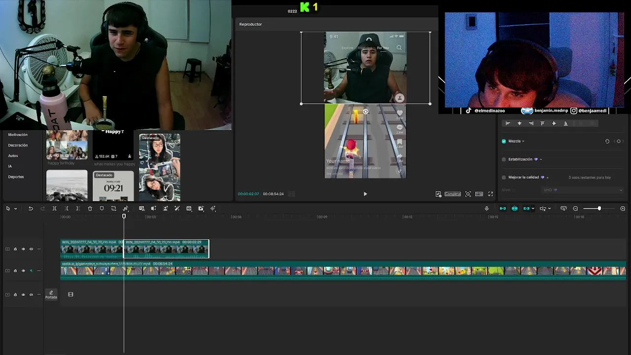Zoom out the timeline with the minus magnifier
631x355 pixels.
click(575, 209)
